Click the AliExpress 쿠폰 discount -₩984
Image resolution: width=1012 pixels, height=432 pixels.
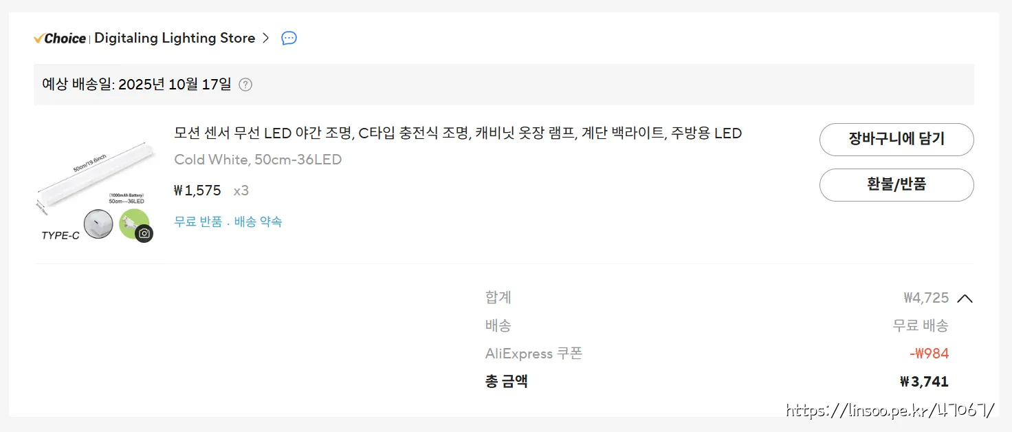(929, 354)
